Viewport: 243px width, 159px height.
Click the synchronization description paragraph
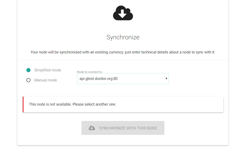click(123, 52)
